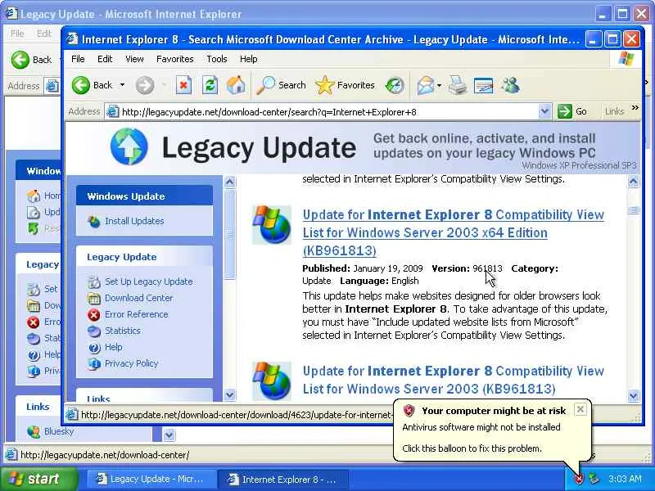Click Windows flag throbber icon
The image size is (655, 491).
626,59
